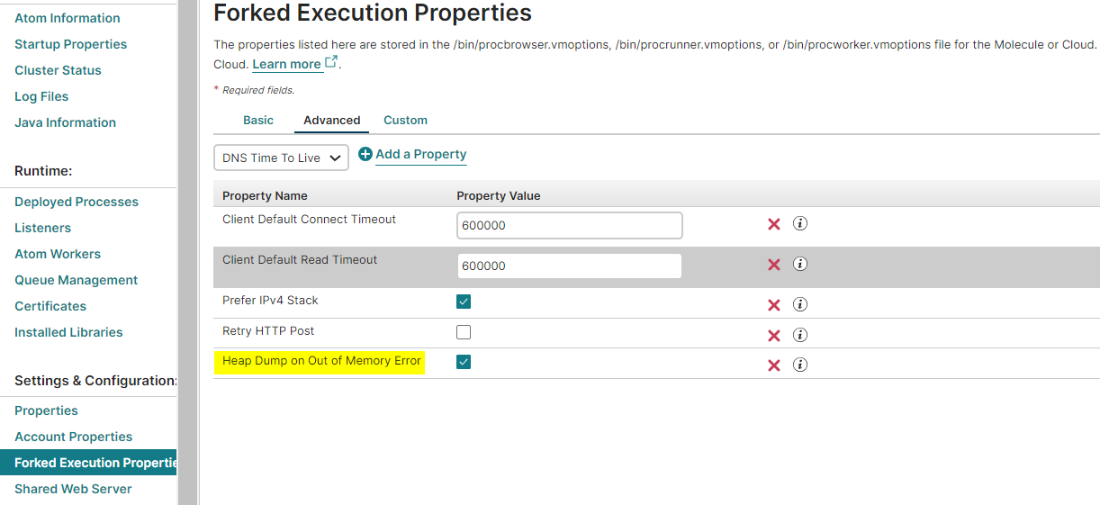Remove the Client Default Read Timeout property
The width and height of the screenshot is (1100, 505).
coord(773,265)
